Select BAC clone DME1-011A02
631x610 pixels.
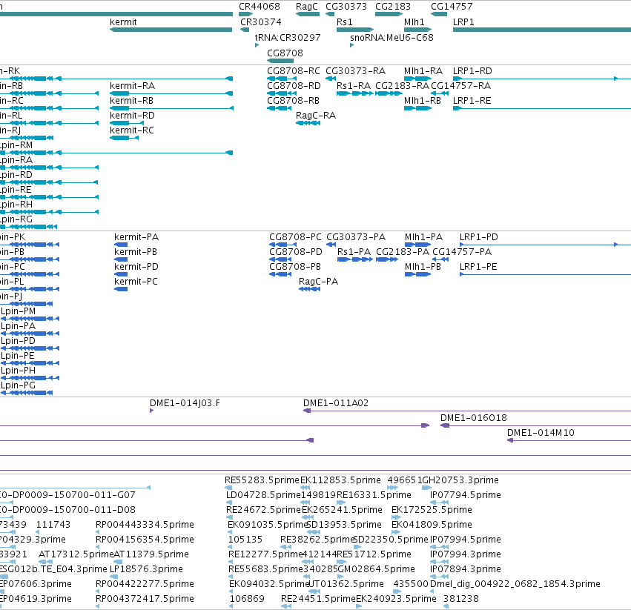click(336, 403)
